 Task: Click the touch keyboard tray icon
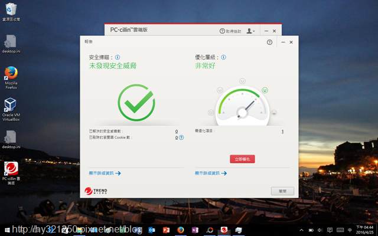[x=340, y=230]
